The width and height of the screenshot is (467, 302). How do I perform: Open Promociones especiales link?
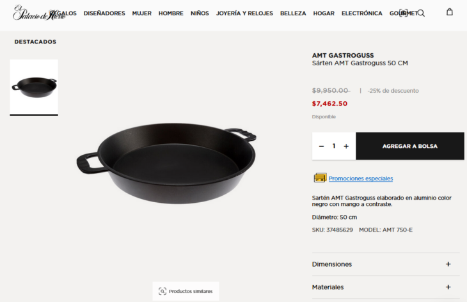(x=361, y=179)
